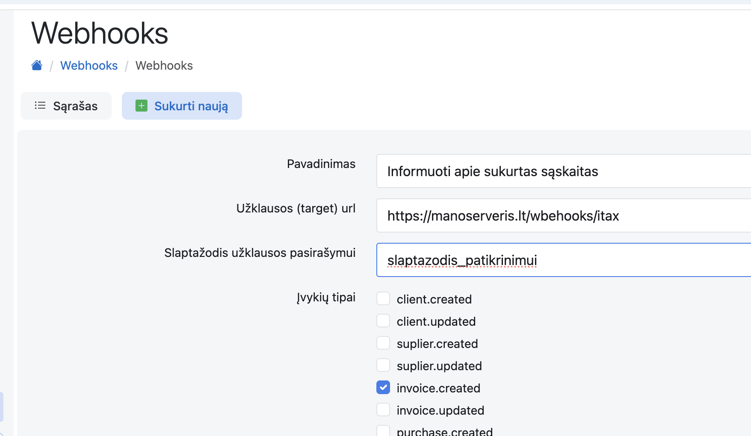
Task: Click the large Webhooks page heading
Action: click(x=100, y=33)
